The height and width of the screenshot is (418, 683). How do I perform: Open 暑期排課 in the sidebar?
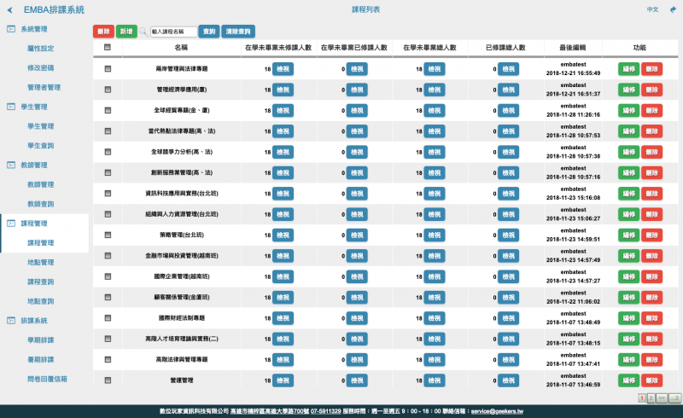click(40, 360)
